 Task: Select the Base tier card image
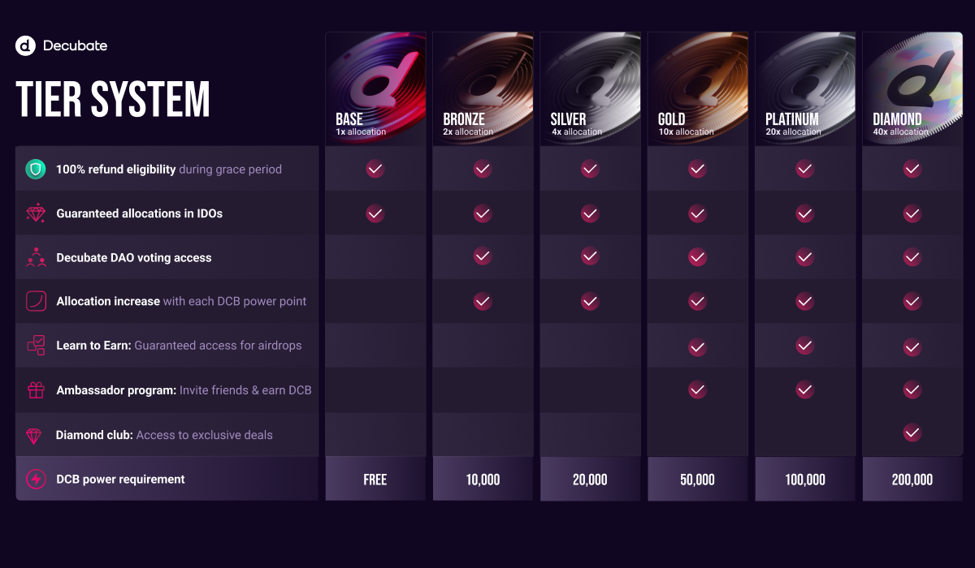coord(375,88)
